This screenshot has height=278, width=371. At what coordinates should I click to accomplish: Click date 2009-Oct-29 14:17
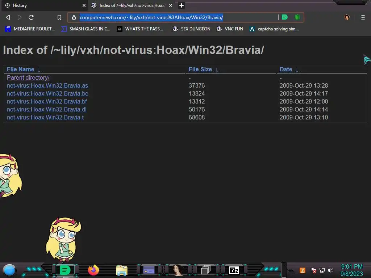[x=304, y=94]
